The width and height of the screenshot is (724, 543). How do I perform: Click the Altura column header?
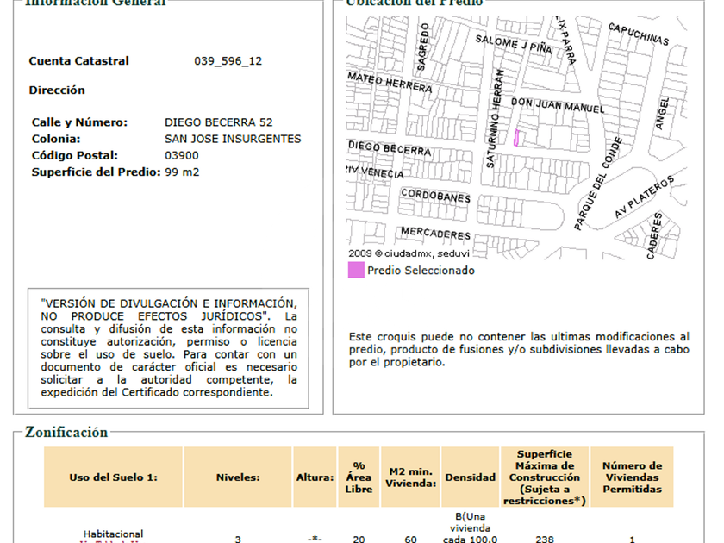point(315,477)
